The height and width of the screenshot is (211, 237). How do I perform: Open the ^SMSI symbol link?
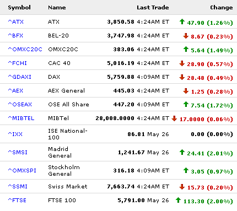(18, 152)
